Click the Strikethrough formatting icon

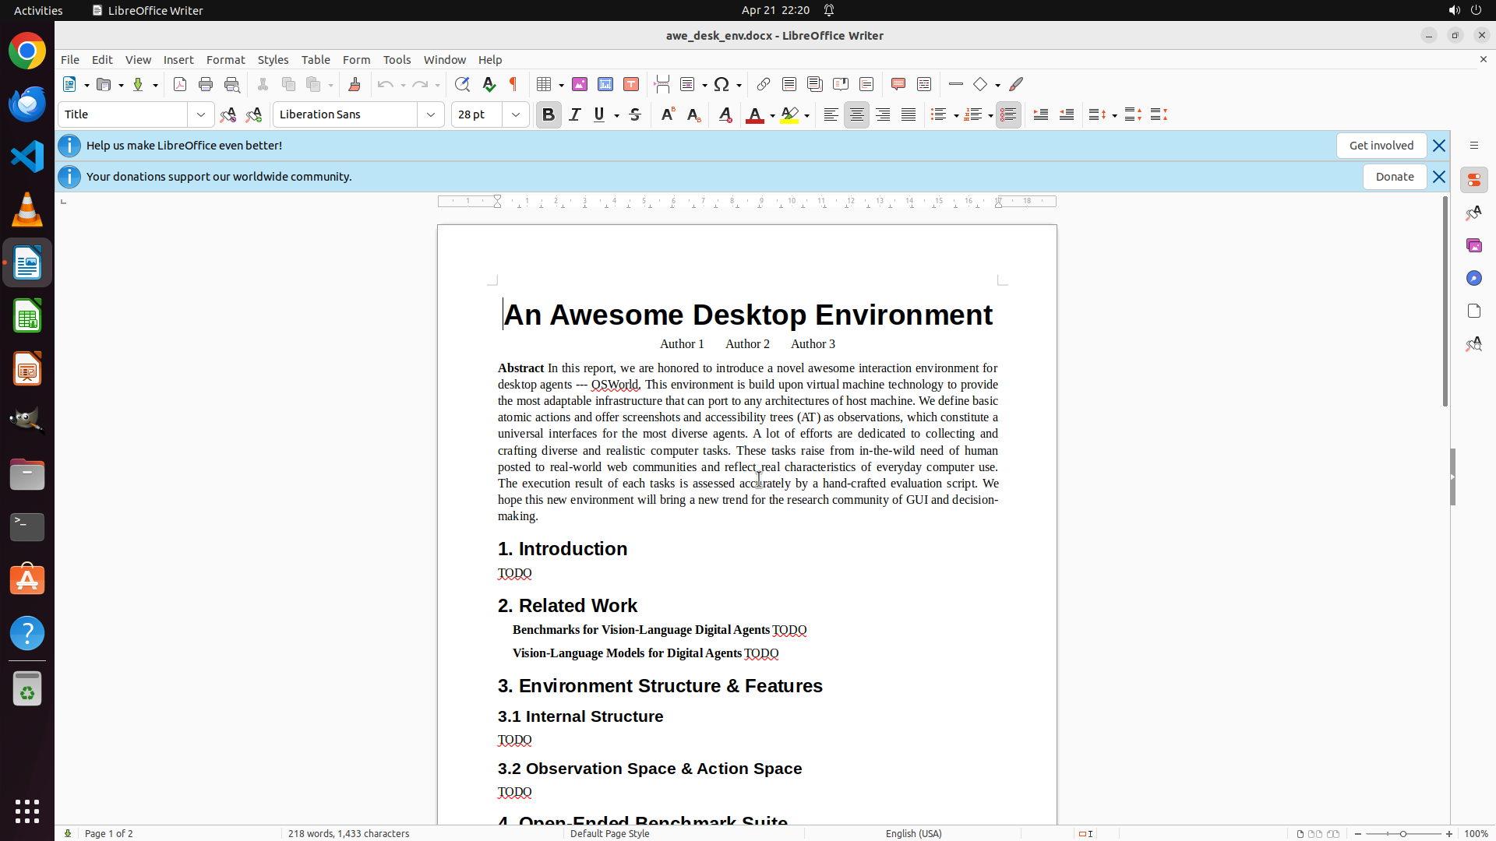coord(635,114)
